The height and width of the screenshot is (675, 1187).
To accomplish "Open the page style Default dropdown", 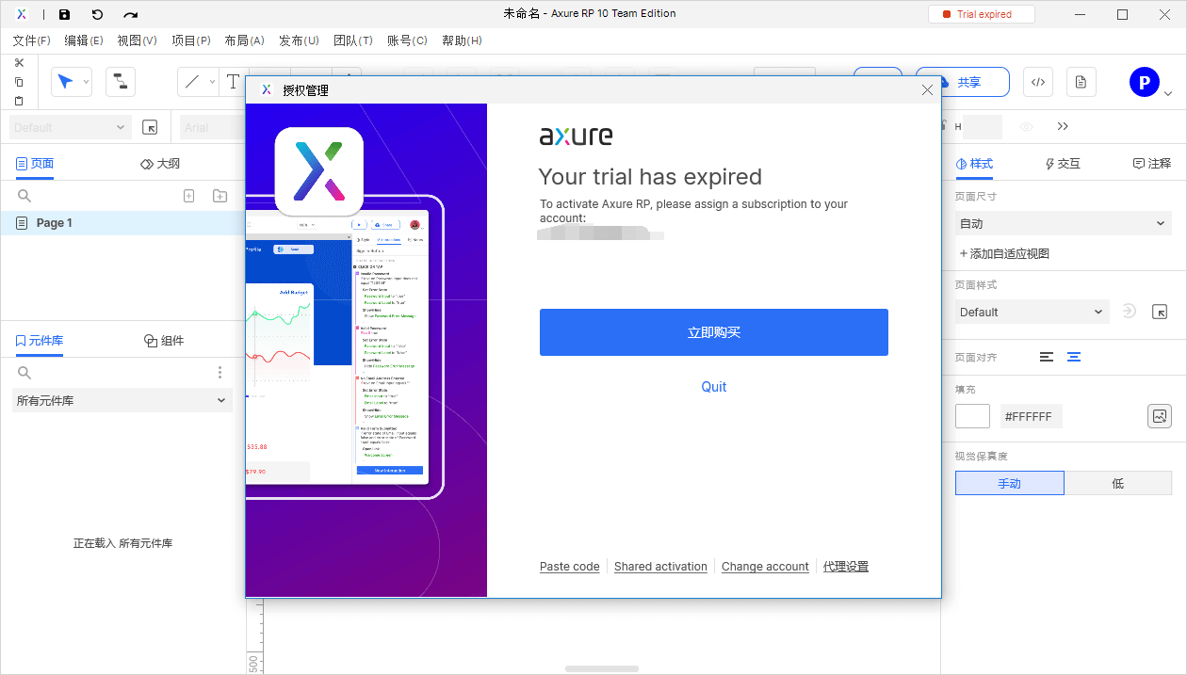I will coord(1032,312).
